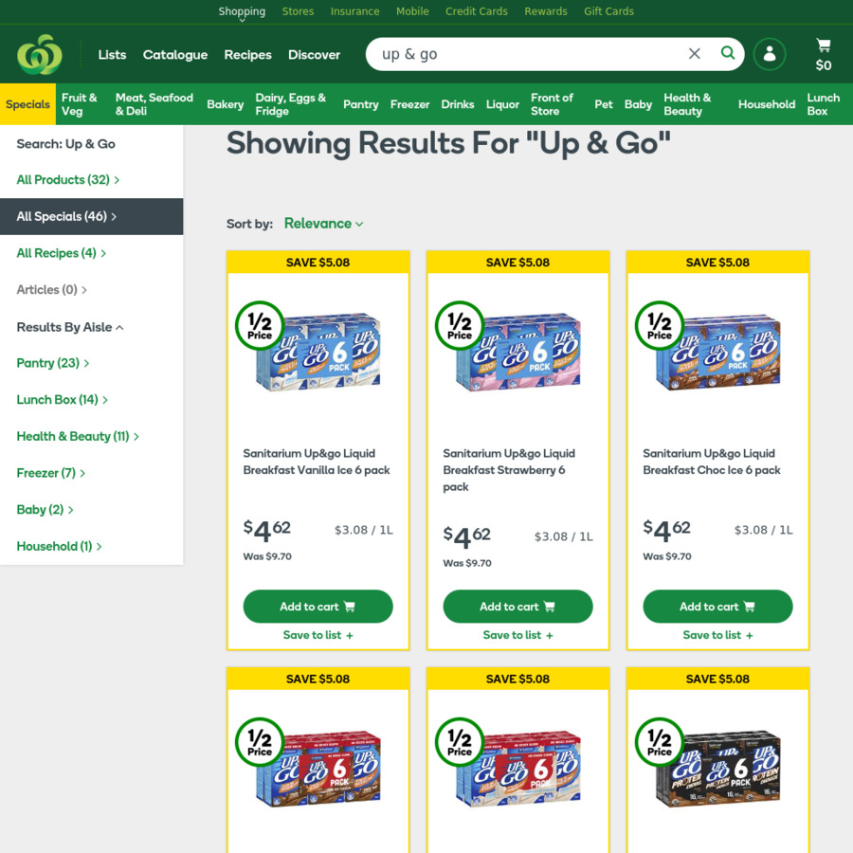Select the Fruit & Veg category
The image size is (853, 853).
coord(80,104)
